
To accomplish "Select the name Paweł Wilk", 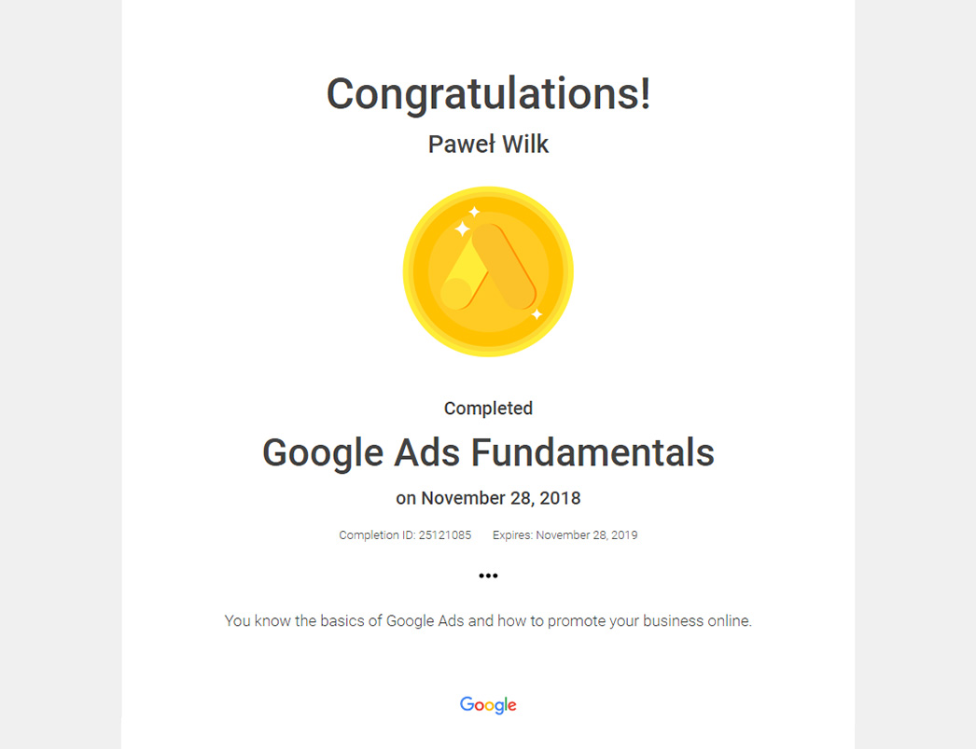I will pyautogui.click(x=488, y=145).
